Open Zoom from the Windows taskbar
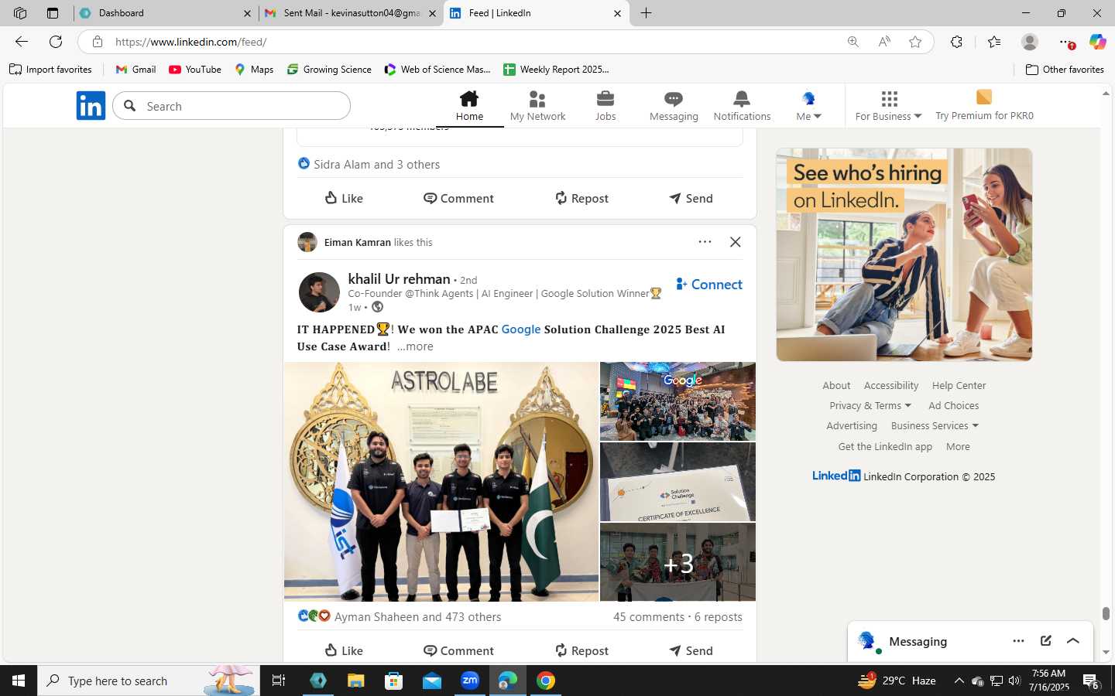Screen dimensions: 1115x696 pos(469,681)
